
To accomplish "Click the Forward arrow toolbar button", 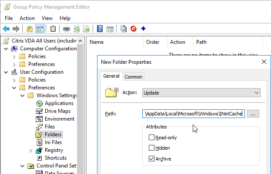I will coord(16,29).
